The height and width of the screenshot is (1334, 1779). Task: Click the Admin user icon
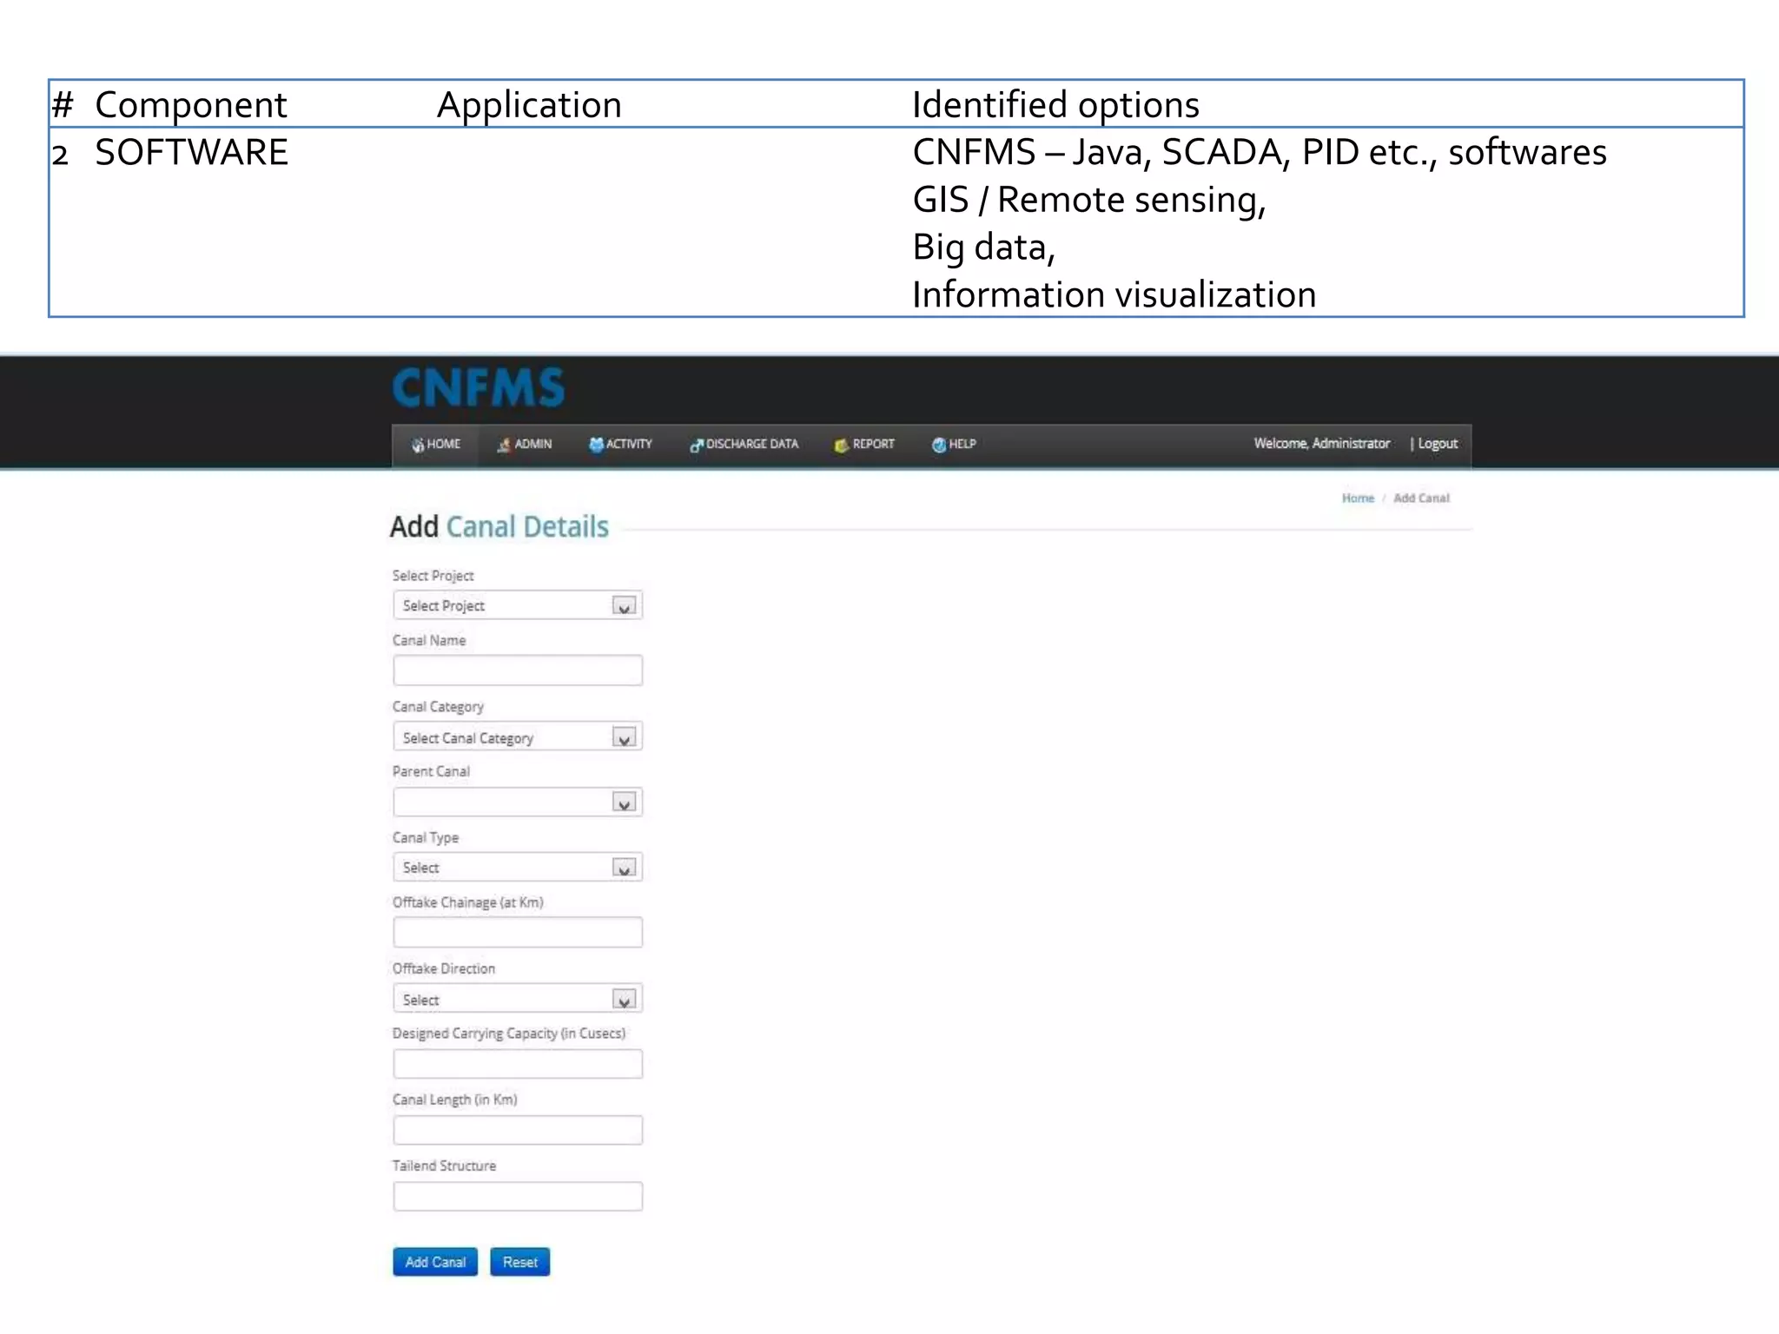pyautogui.click(x=504, y=445)
